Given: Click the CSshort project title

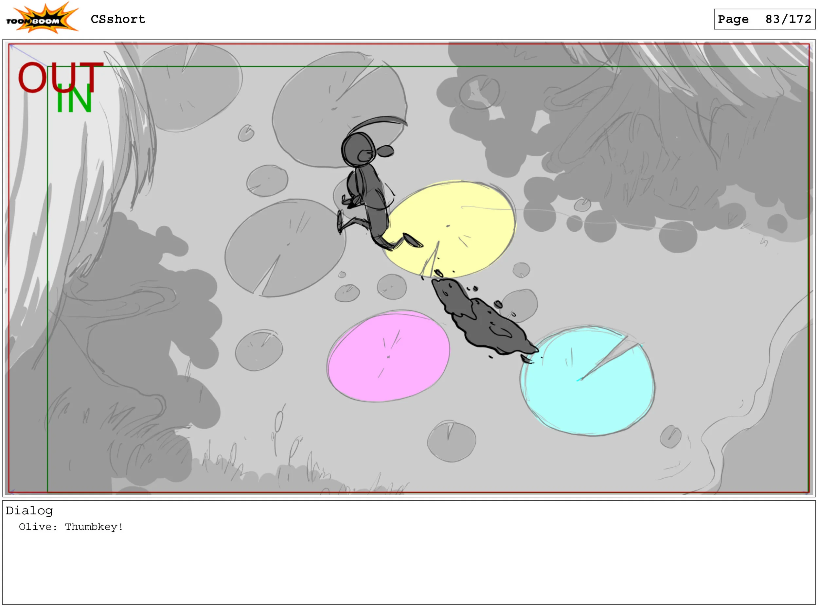Looking at the screenshot, I should point(118,19).
